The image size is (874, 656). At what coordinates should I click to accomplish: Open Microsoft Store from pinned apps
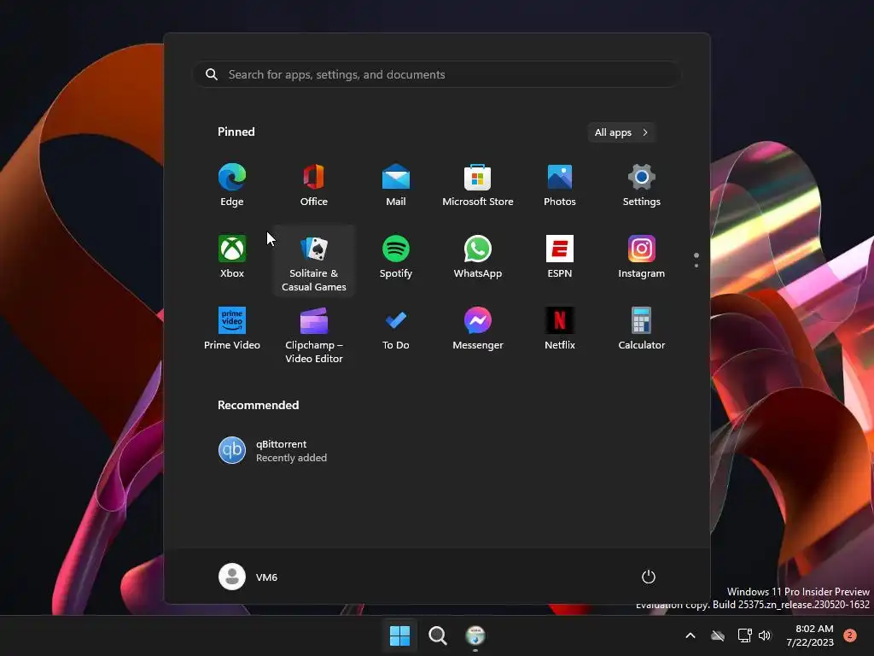(x=478, y=185)
